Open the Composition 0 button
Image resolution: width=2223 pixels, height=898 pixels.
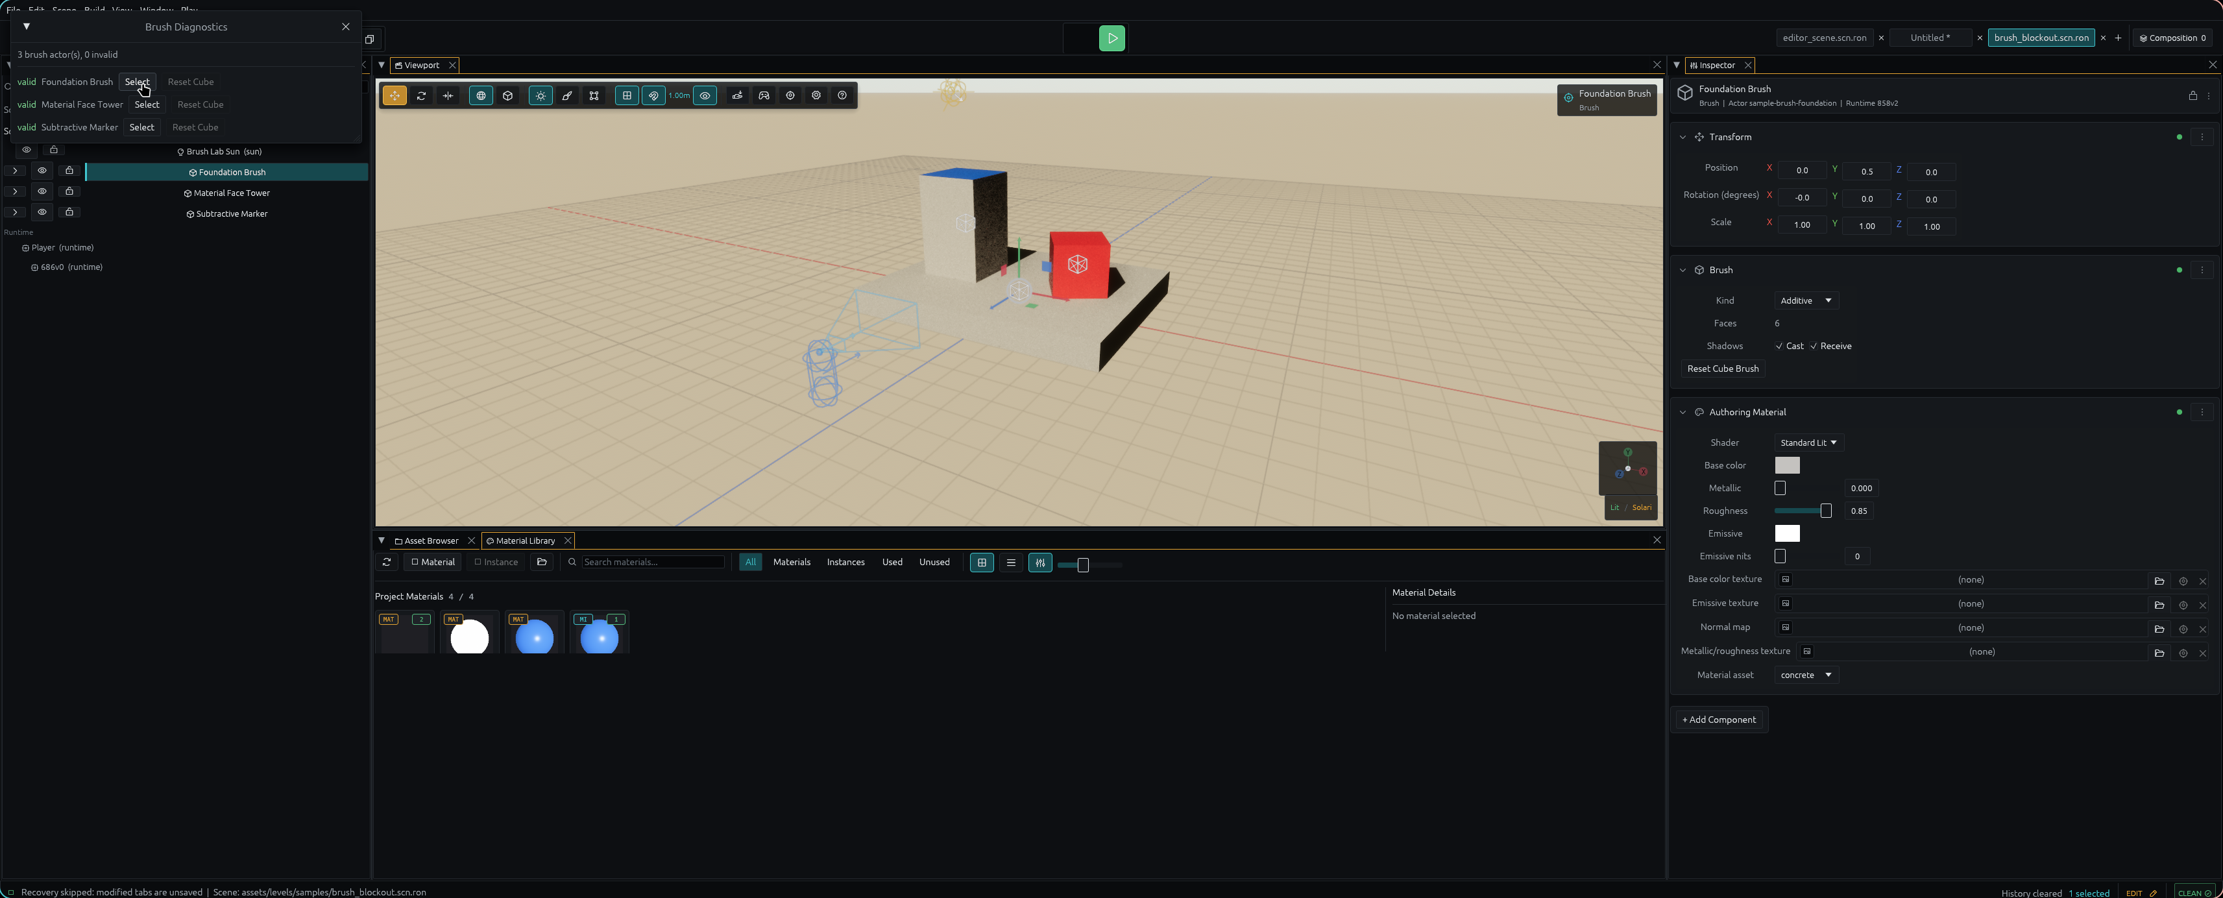tap(2172, 38)
